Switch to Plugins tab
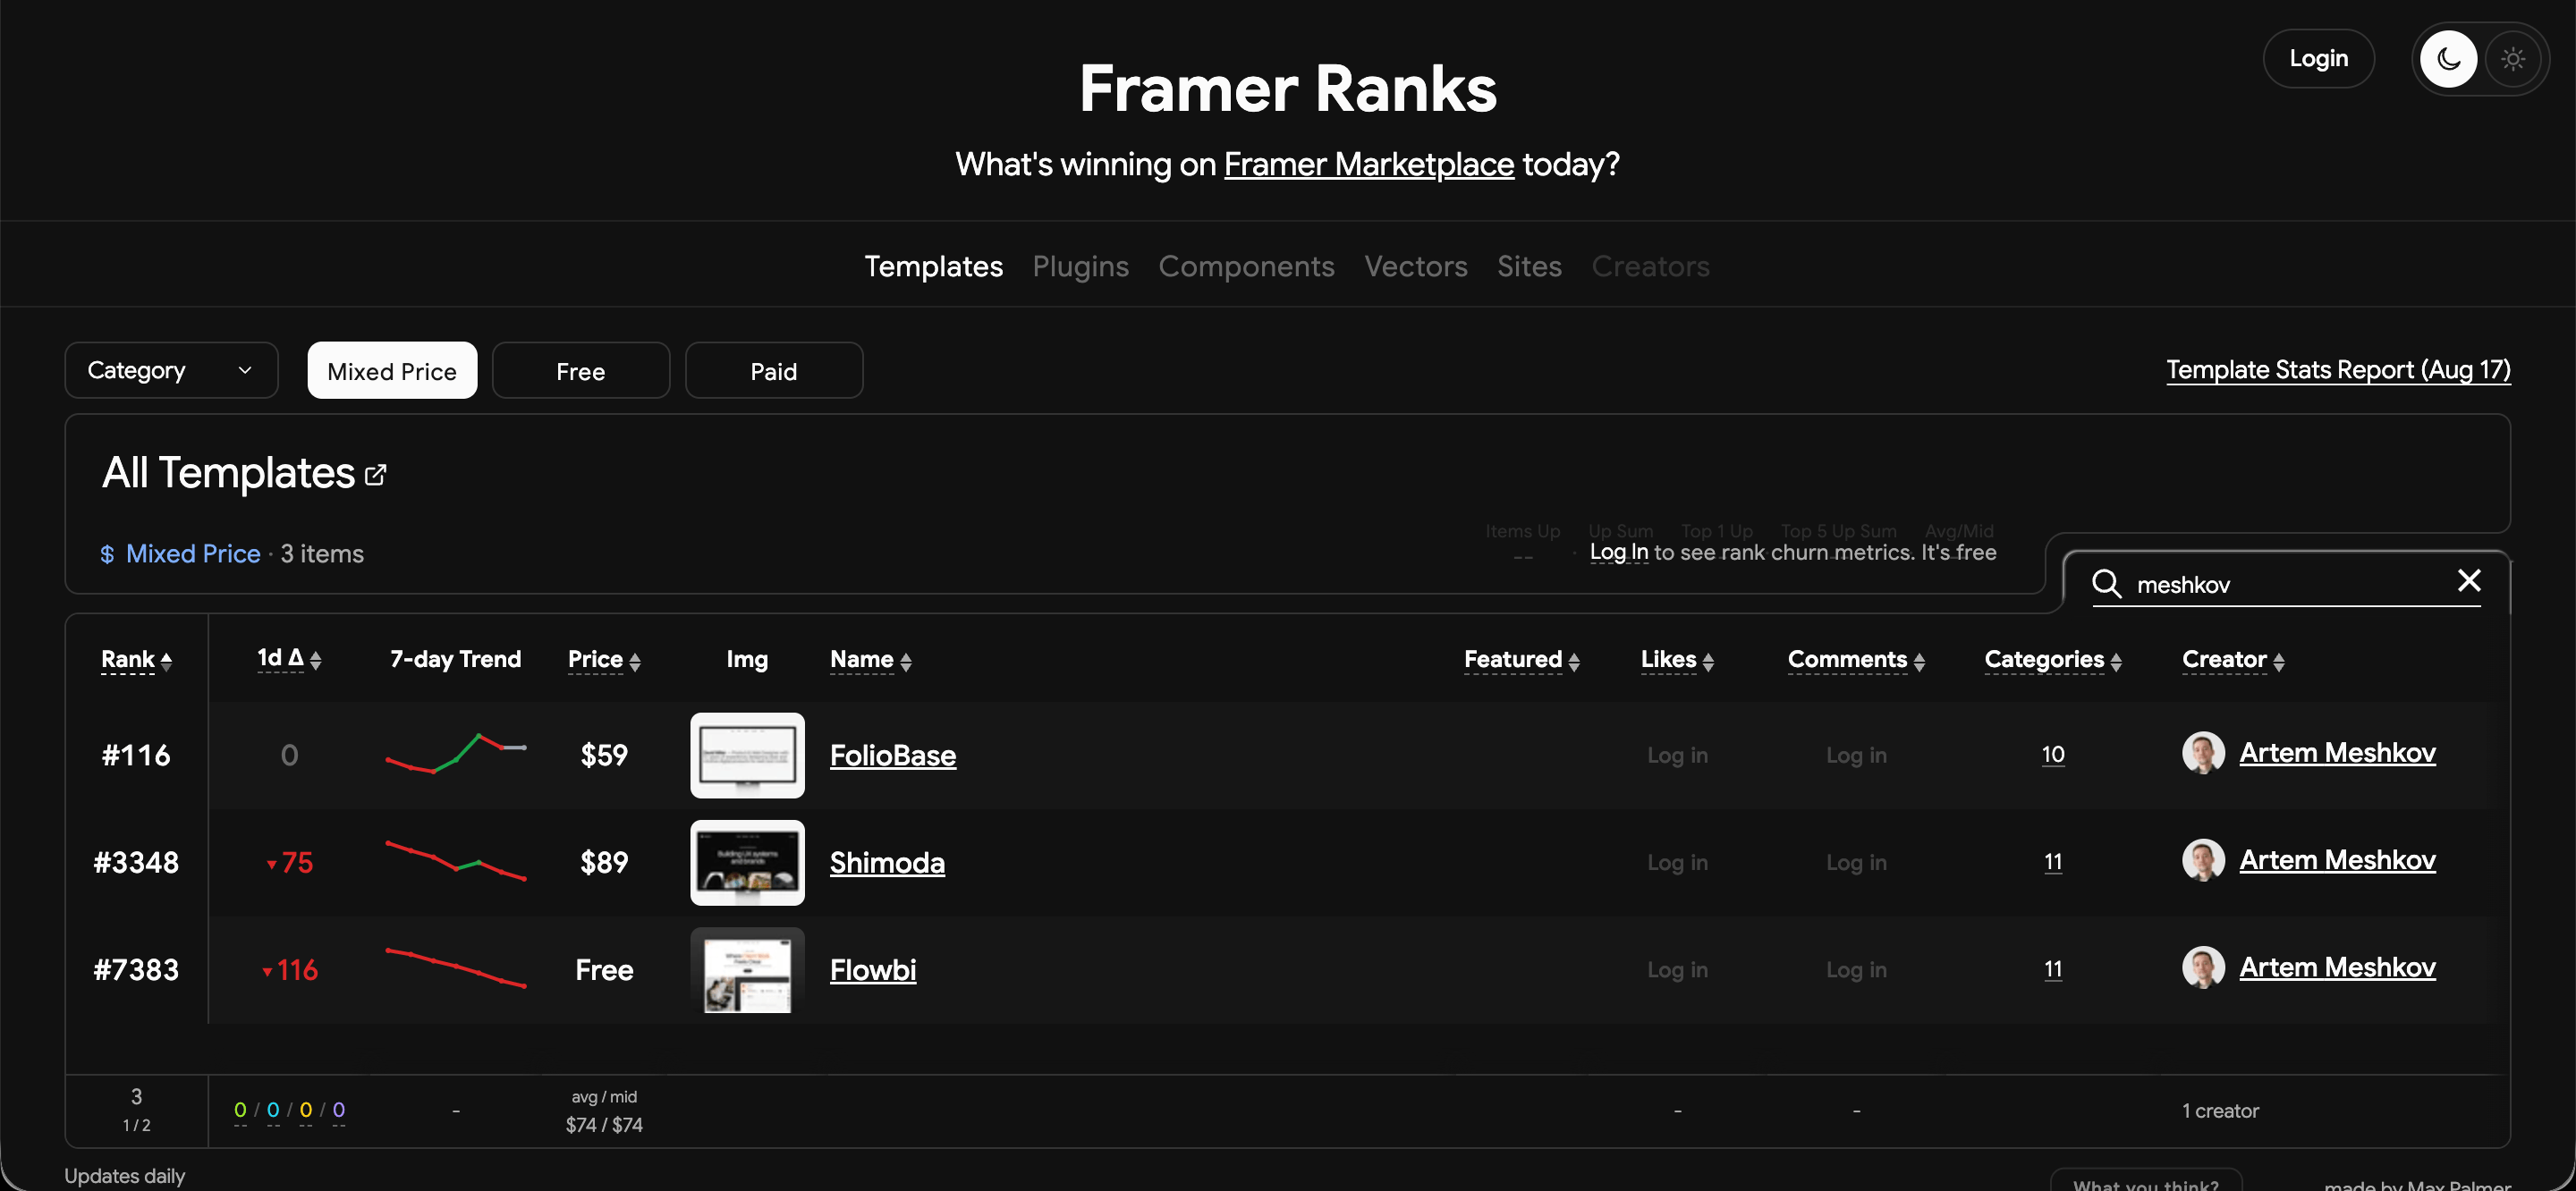 click(x=1080, y=266)
